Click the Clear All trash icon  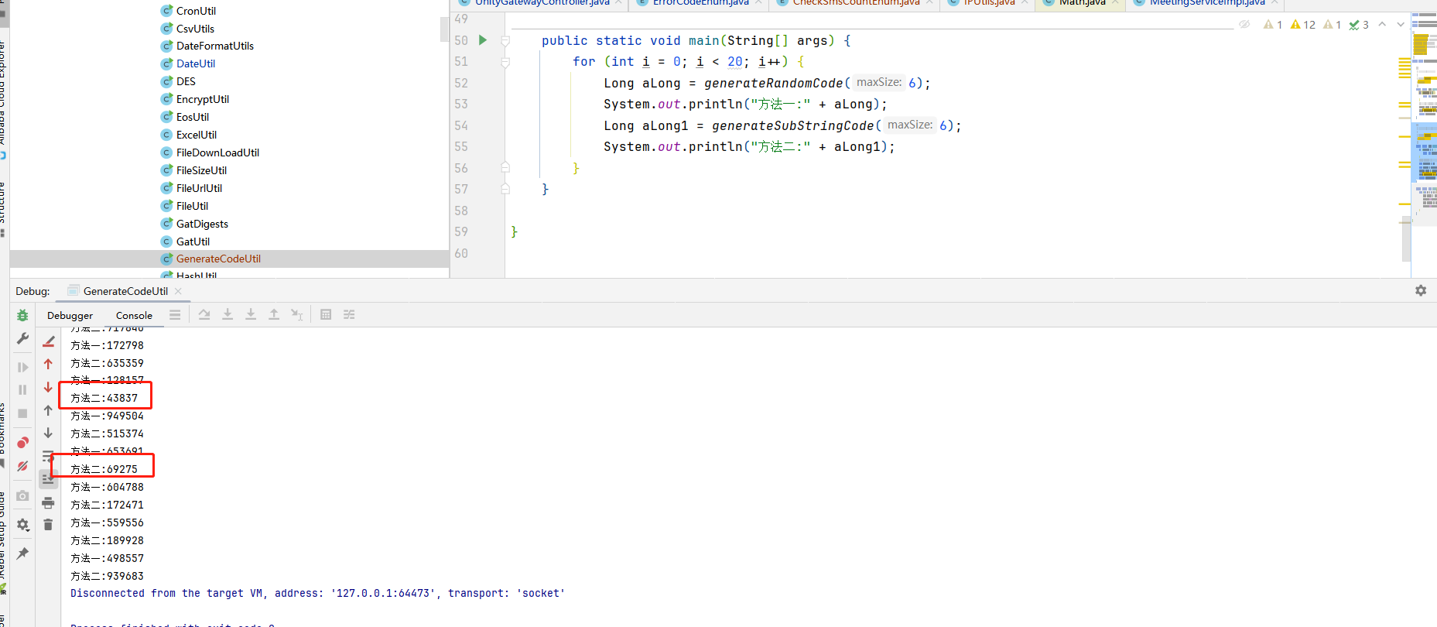point(48,525)
